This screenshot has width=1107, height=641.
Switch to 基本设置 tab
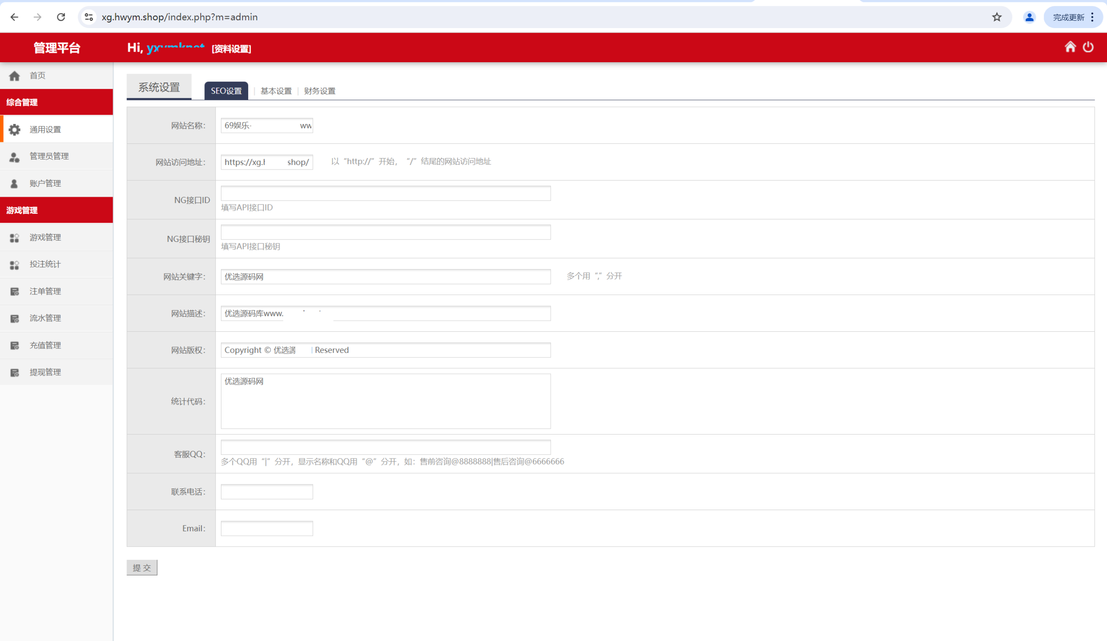[x=276, y=91]
